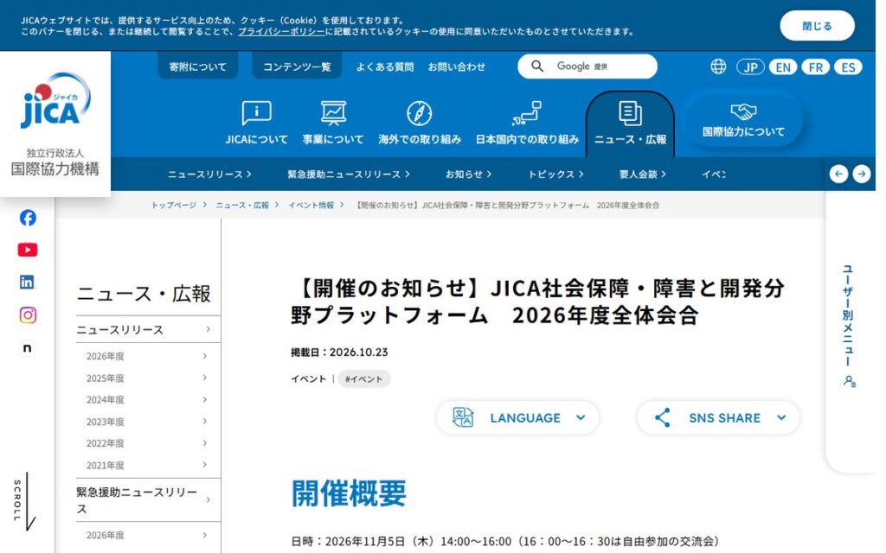Open ニュースリリース submenu item
The height and width of the screenshot is (553, 886).
point(209,175)
